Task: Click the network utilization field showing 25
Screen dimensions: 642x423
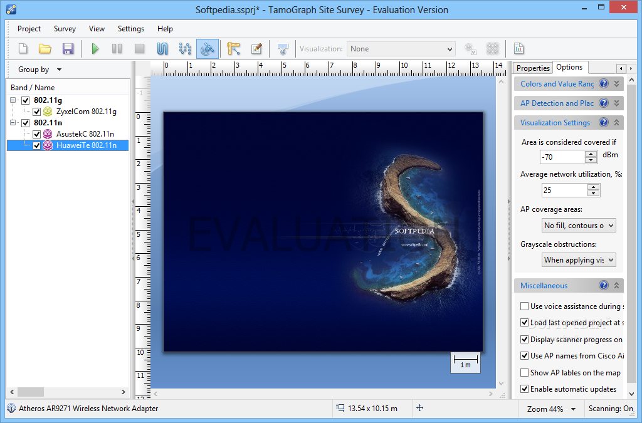Action: [565, 191]
